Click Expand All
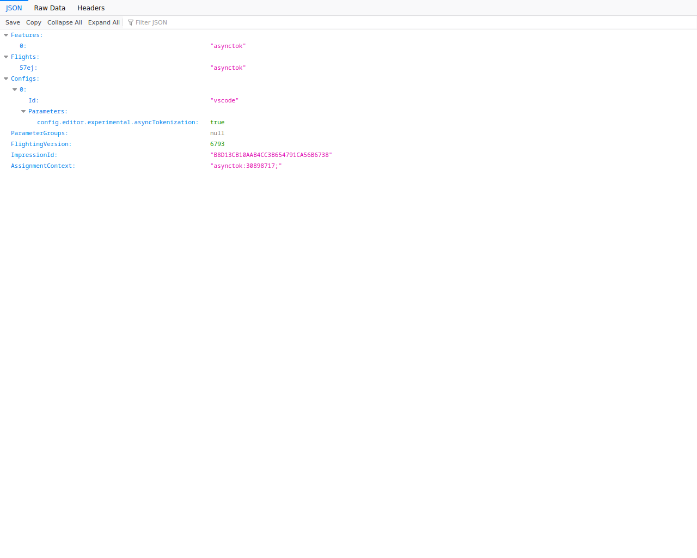The height and width of the screenshot is (558, 697). tap(104, 22)
